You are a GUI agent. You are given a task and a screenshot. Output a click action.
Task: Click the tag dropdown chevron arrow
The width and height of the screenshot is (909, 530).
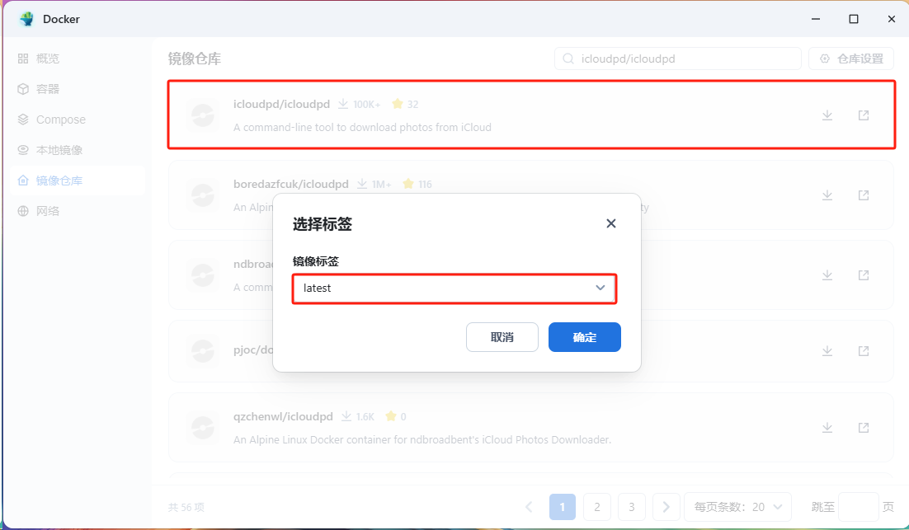(600, 288)
